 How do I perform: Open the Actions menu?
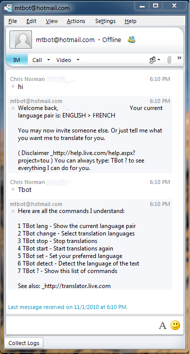tap(76, 21)
